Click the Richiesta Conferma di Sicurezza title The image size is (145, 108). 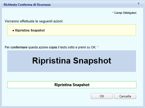pos(27,5)
